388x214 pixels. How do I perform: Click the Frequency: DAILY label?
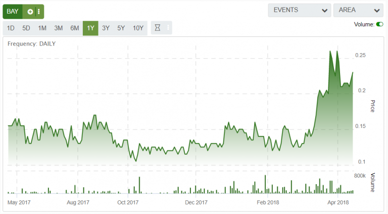(32, 44)
